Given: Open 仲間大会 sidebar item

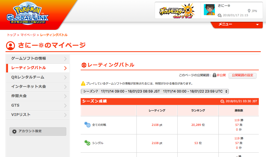Looking at the screenshot, I should coord(38,96).
